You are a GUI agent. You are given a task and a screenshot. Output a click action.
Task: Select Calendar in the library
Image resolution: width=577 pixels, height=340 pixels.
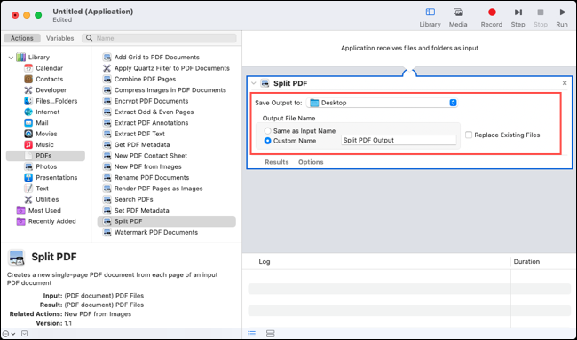[49, 68]
